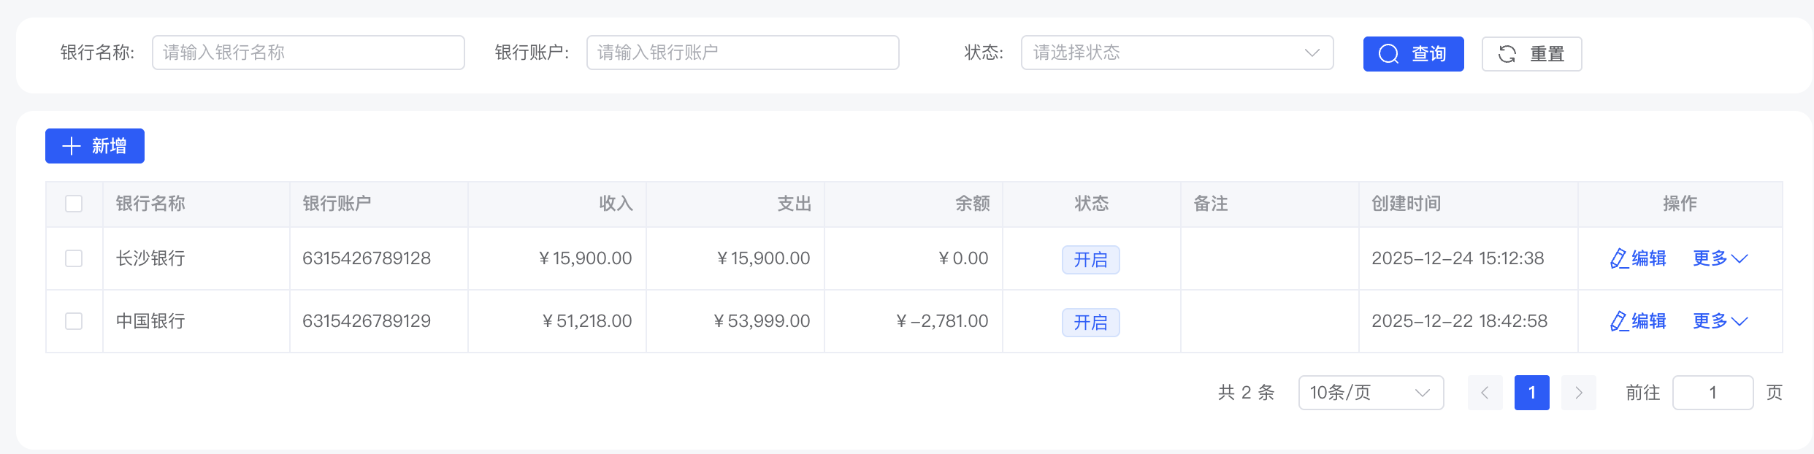
Task: Click the refresh icon in the 重置 button
Action: 1509,53
